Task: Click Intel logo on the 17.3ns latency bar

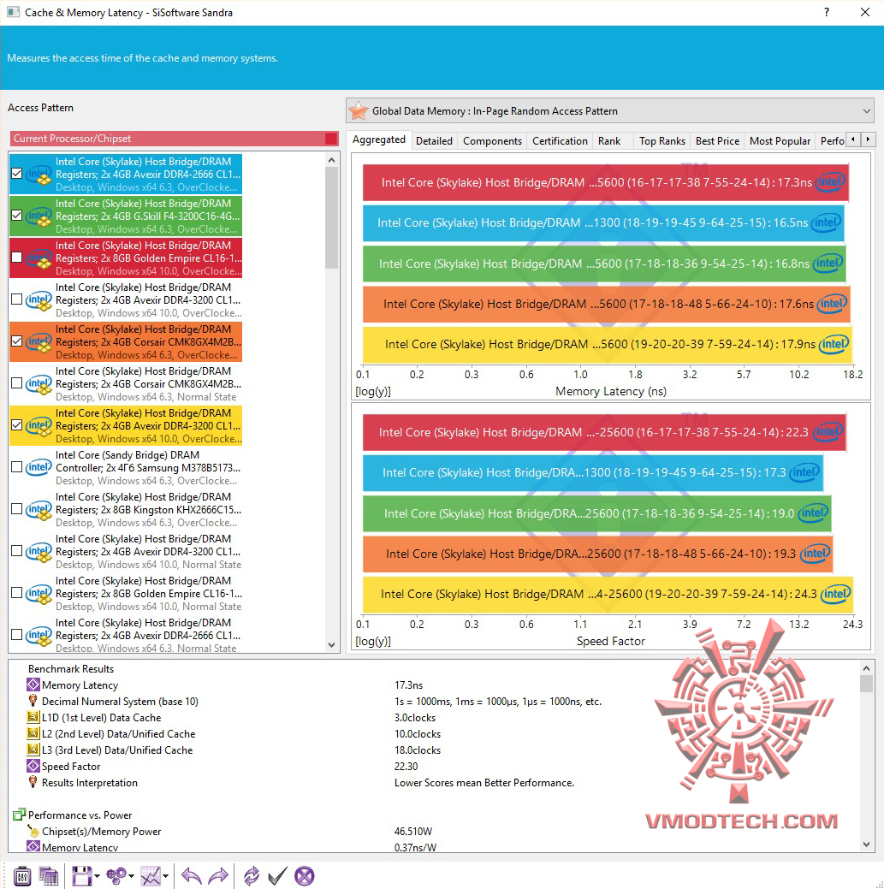Action: (x=830, y=182)
